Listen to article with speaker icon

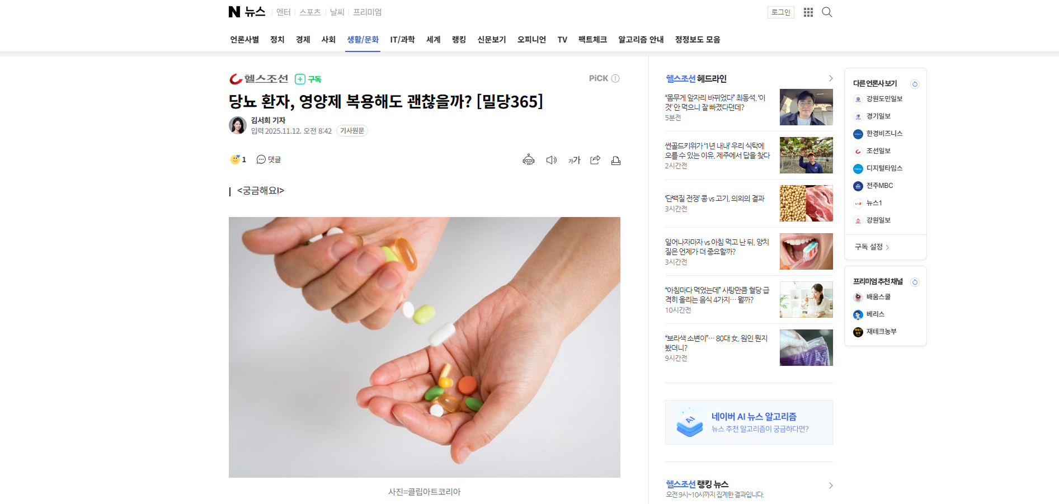coord(552,160)
